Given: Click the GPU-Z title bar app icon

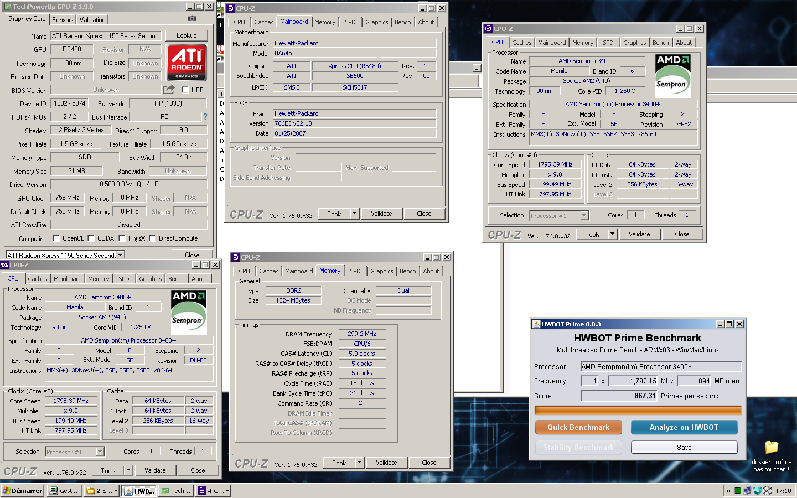Looking at the screenshot, I should pos(7,7).
